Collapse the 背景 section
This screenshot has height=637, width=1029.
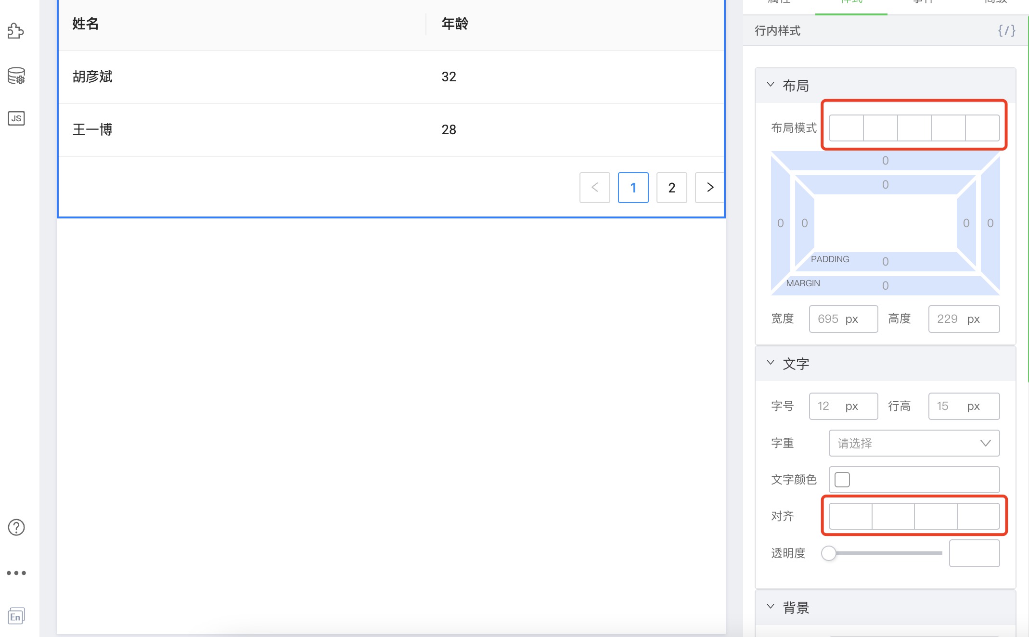pos(771,607)
